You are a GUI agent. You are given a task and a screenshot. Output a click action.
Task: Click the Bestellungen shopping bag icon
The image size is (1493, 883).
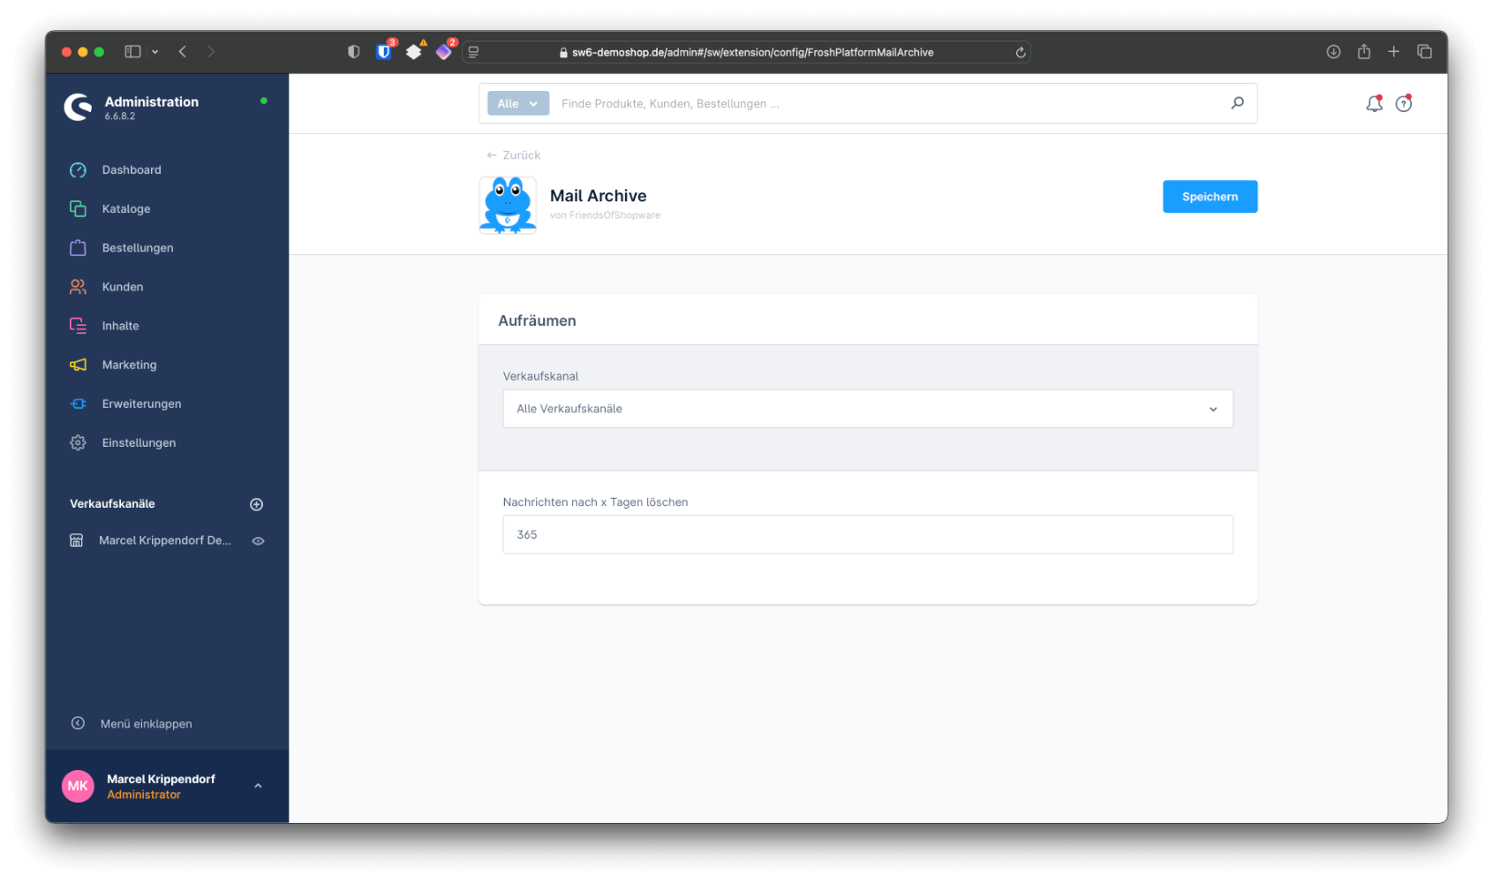click(78, 247)
